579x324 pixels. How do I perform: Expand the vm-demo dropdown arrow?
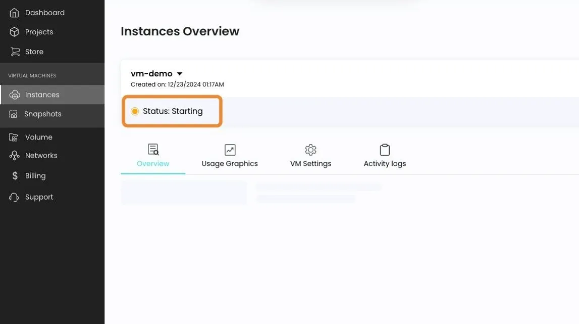[180, 74]
